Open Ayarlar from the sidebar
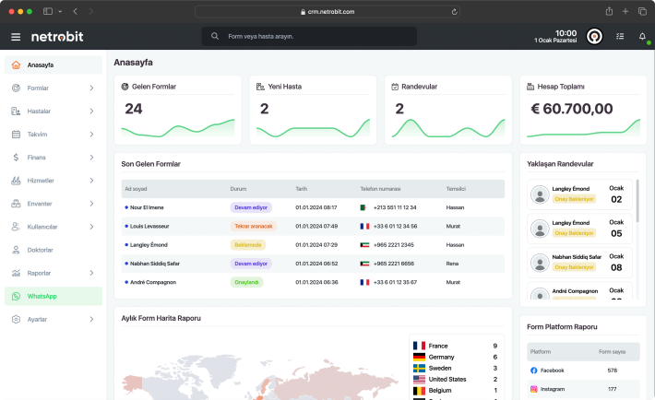 38,319
